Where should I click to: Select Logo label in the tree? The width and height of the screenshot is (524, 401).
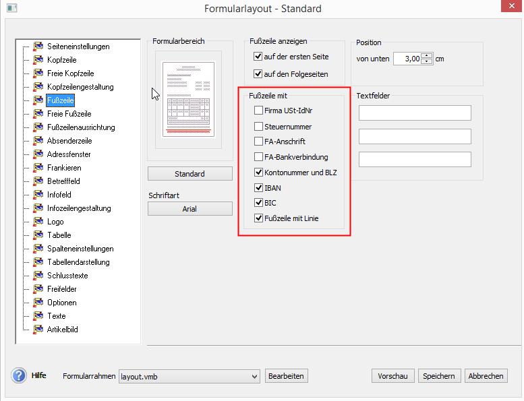point(55,222)
